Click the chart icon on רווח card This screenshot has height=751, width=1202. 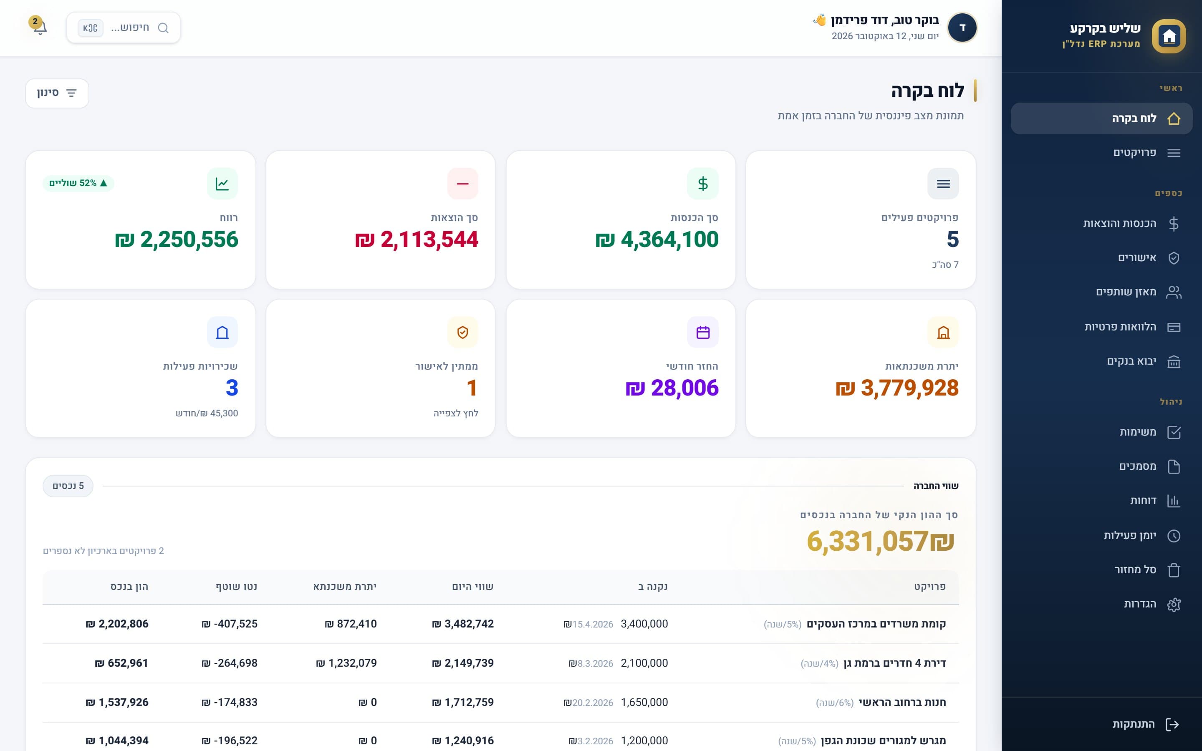pos(222,184)
